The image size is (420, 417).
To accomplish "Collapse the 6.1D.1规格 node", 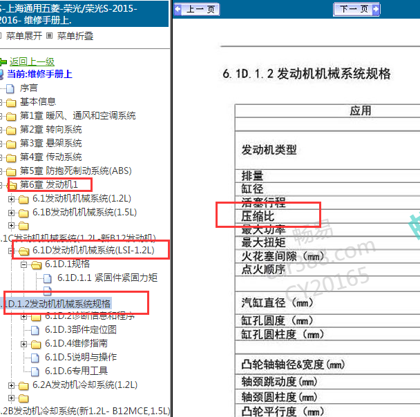I will coord(24,264).
